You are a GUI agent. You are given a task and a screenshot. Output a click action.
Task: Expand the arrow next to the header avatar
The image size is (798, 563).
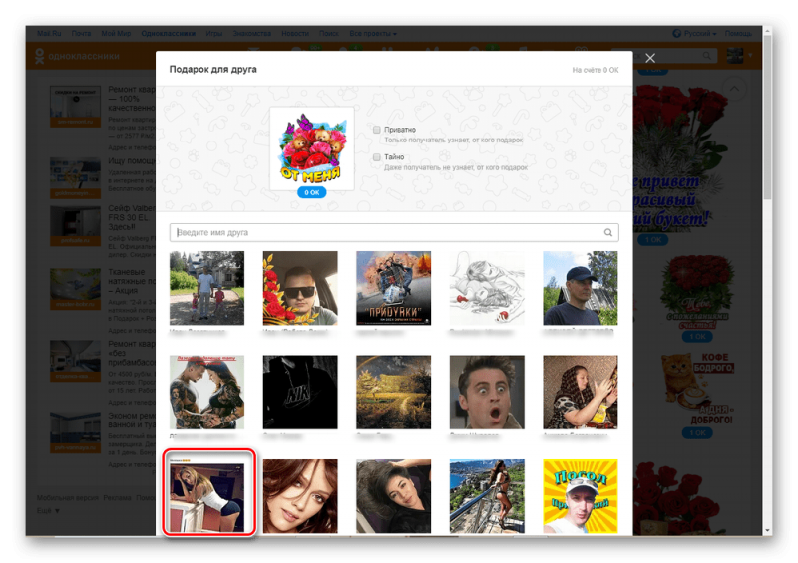(750, 55)
